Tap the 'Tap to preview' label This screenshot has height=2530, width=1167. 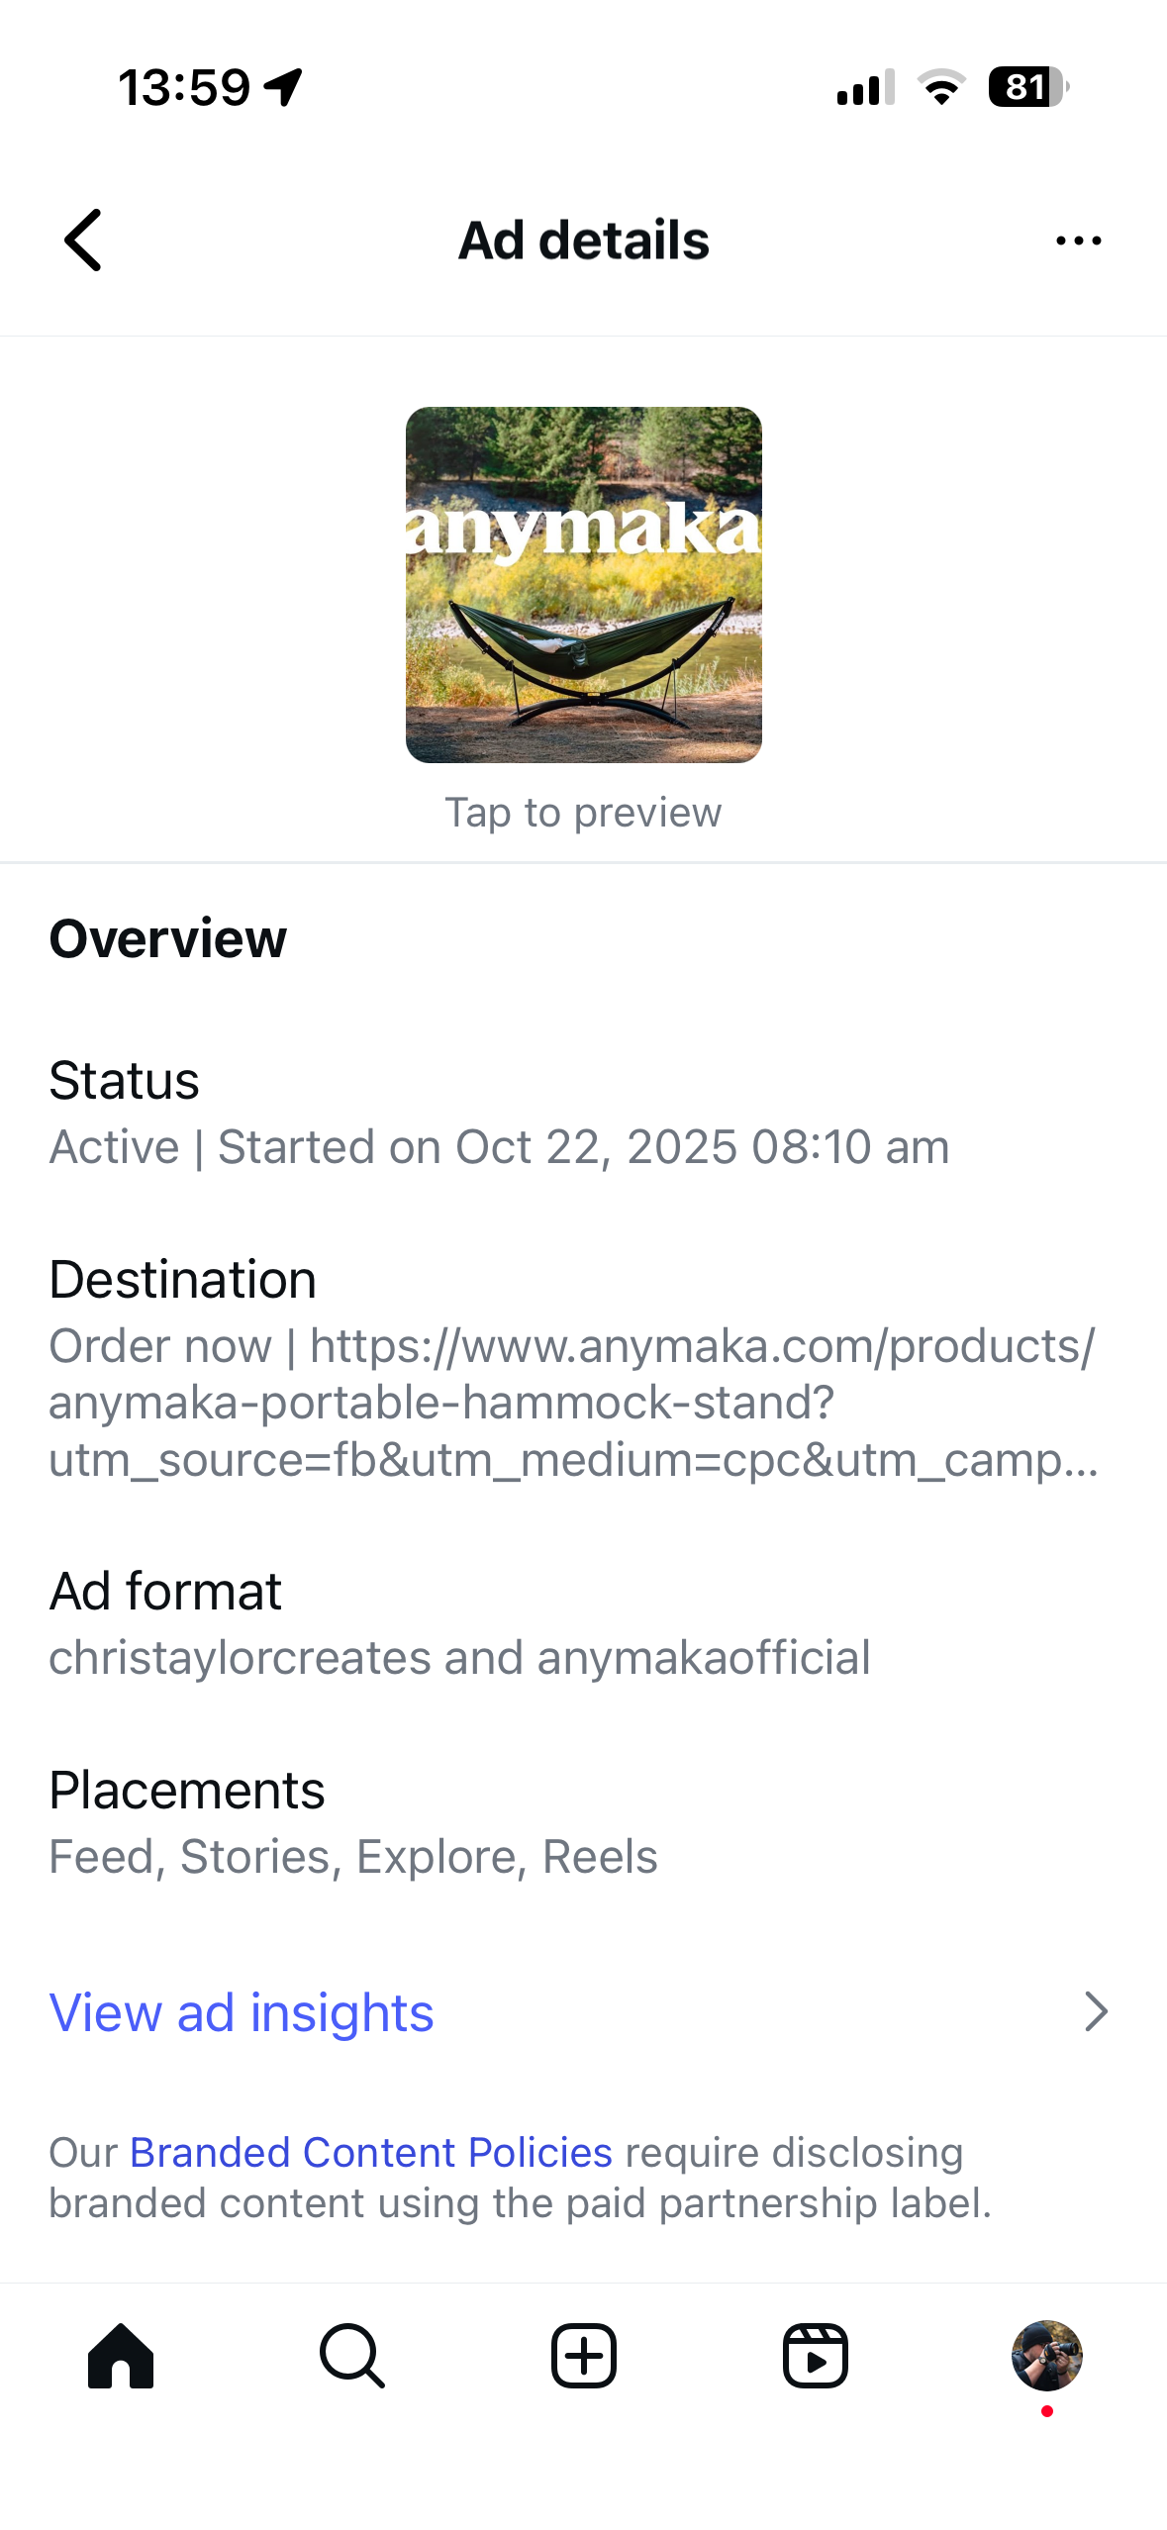(583, 813)
